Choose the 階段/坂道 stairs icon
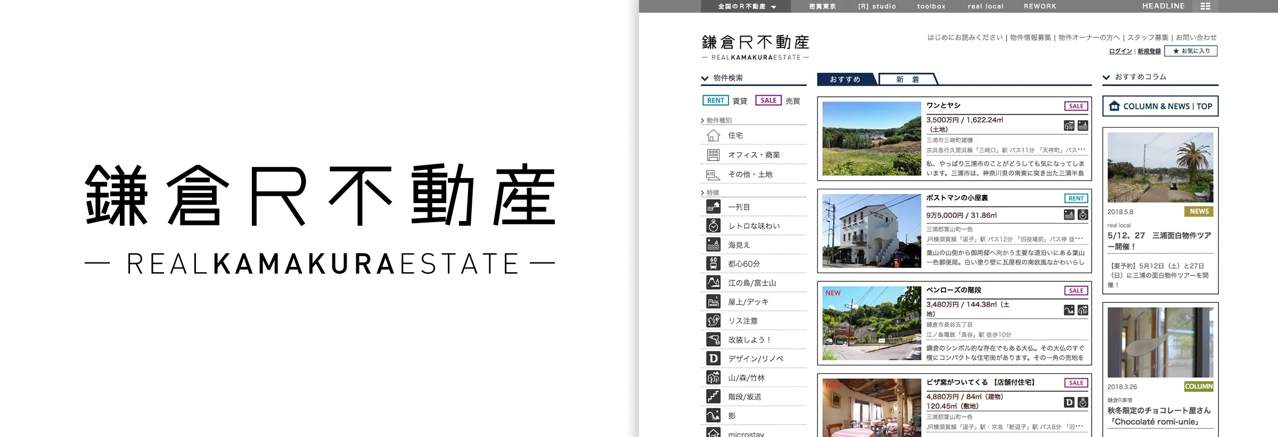The width and height of the screenshot is (1278, 437). pos(713,397)
